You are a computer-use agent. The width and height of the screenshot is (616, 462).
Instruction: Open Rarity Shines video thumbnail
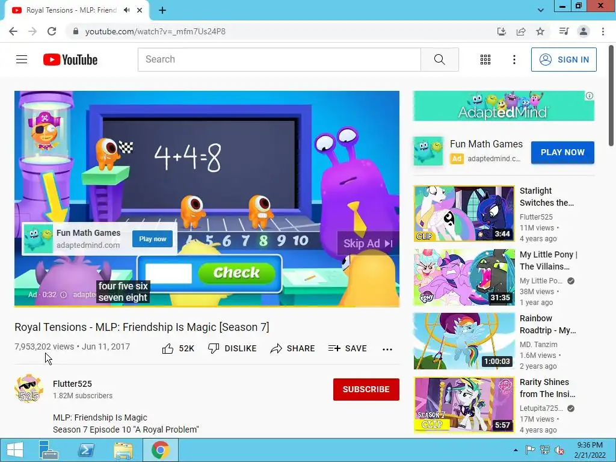(464, 405)
